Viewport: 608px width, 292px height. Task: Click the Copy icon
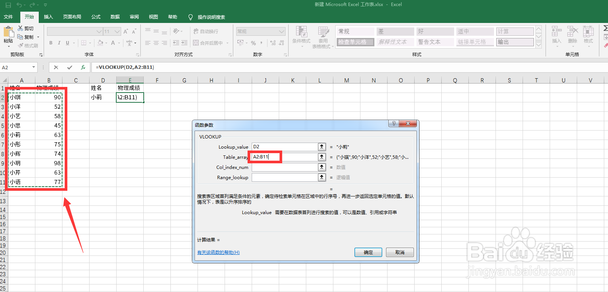tap(20, 37)
